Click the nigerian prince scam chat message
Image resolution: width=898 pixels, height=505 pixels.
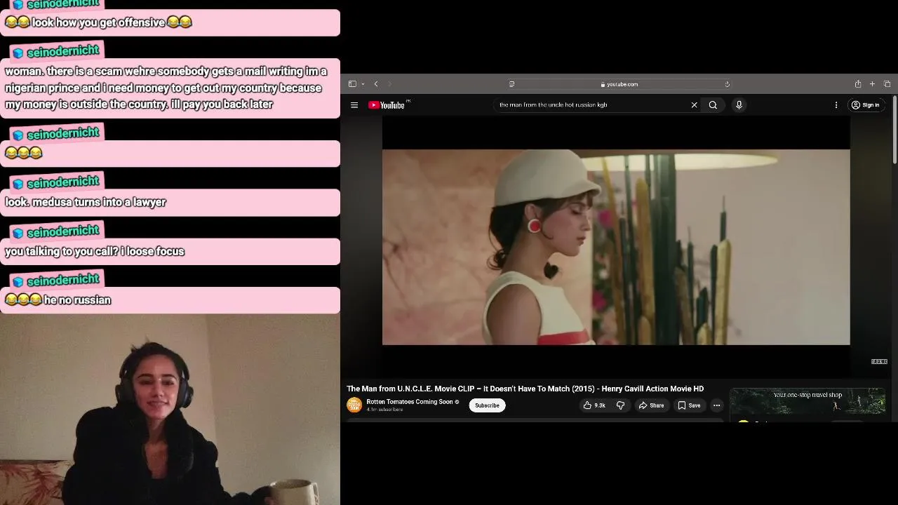coord(170,88)
